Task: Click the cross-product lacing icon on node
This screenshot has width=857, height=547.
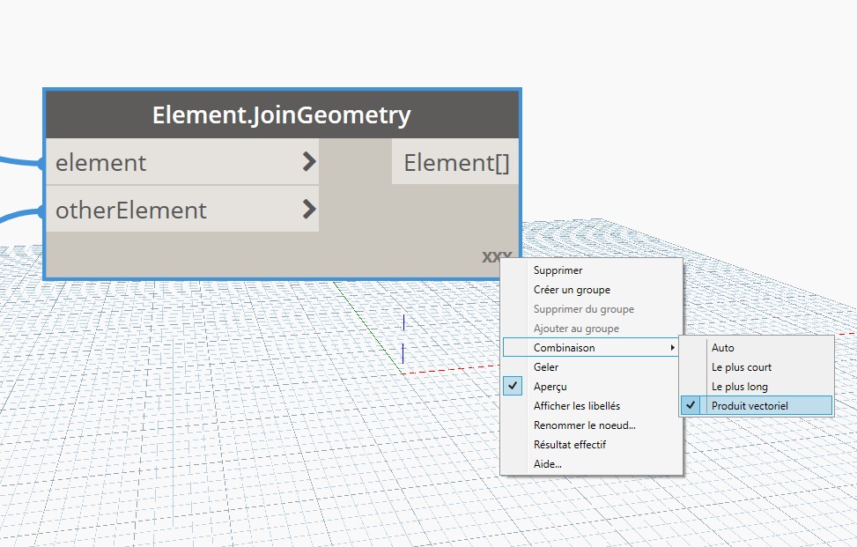Action: 496,257
